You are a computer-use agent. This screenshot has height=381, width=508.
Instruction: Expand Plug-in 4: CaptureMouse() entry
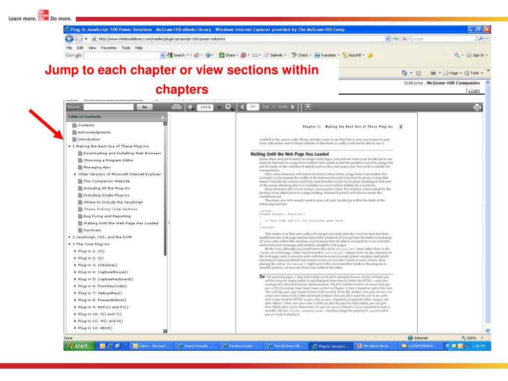tap(75, 272)
